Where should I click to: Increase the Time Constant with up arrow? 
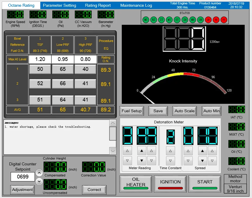[171, 151]
